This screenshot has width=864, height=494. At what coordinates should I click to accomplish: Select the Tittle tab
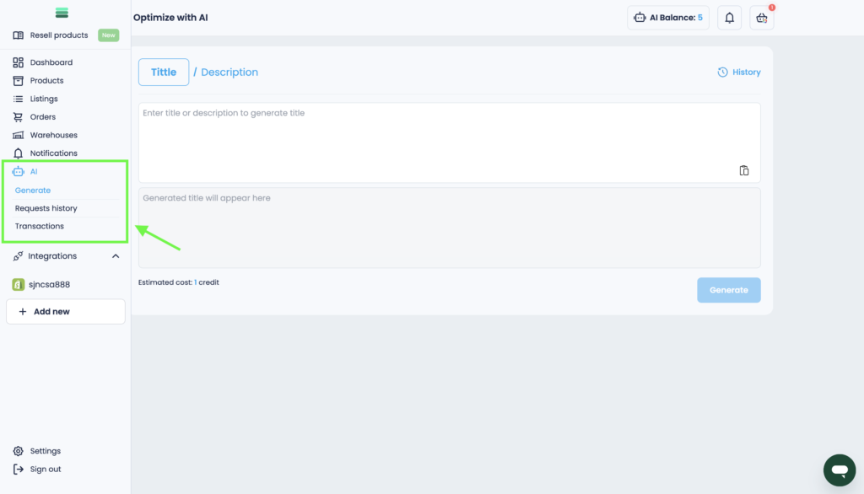[x=164, y=72]
